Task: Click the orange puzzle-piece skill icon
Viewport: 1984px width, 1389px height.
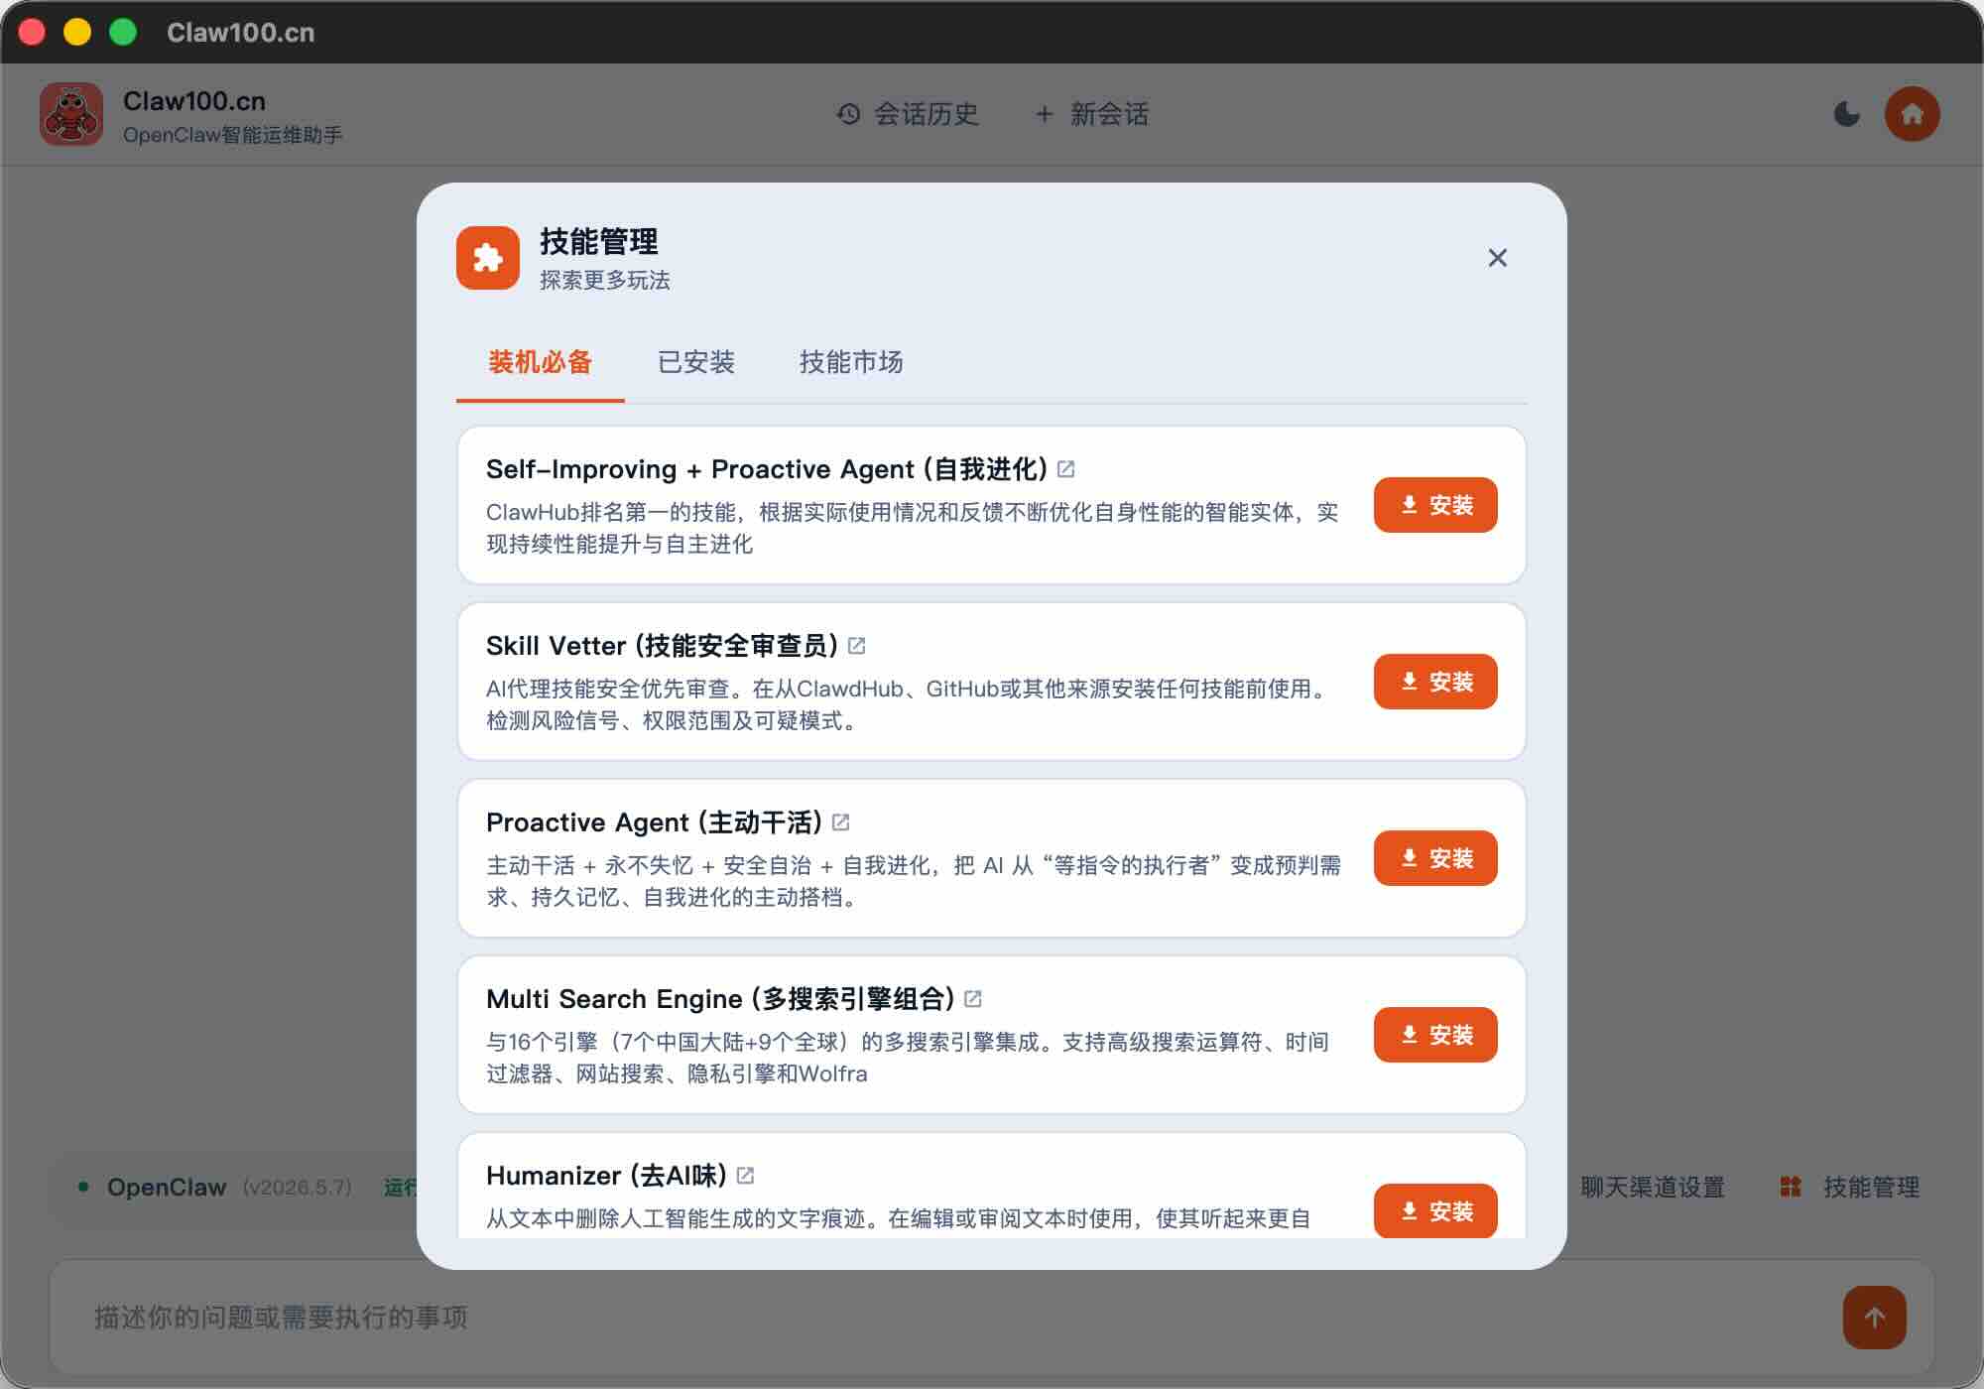Action: tap(488, 258)
